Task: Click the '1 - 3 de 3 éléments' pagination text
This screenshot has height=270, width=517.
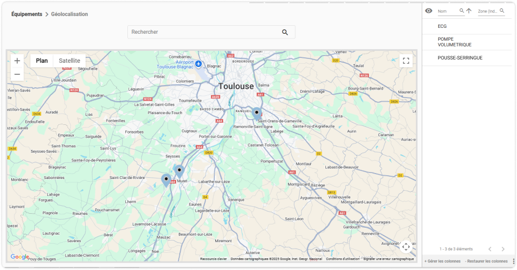Action: coord(456,249)
